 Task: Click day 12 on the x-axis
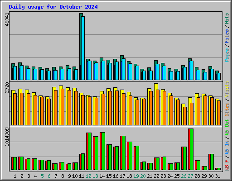tap(88, 176)
